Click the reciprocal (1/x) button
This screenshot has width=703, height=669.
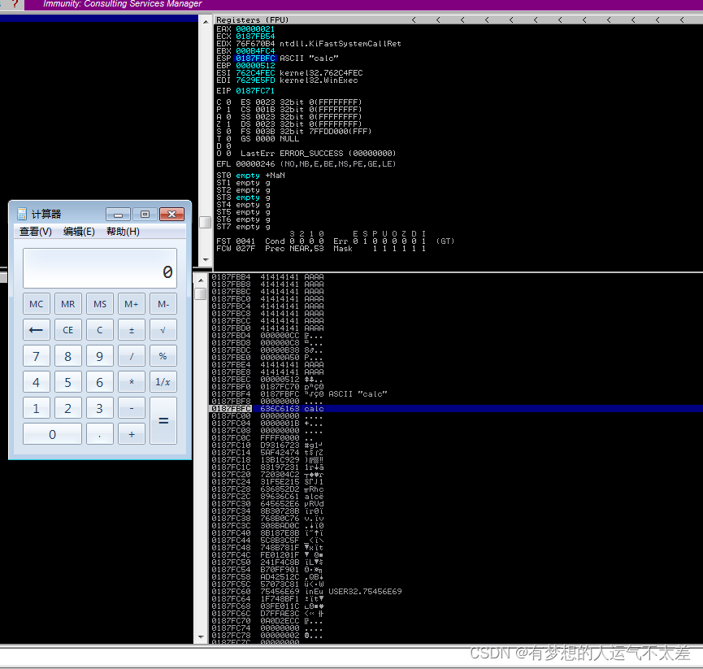tap(163, 381)
